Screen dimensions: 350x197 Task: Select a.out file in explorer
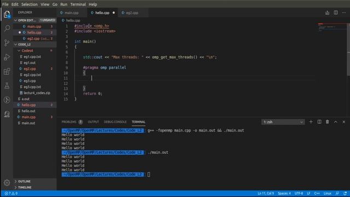tap(34, 99)
